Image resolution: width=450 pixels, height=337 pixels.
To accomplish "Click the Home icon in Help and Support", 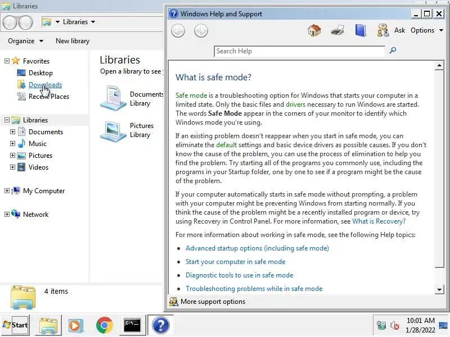I will tap(314, 30).
